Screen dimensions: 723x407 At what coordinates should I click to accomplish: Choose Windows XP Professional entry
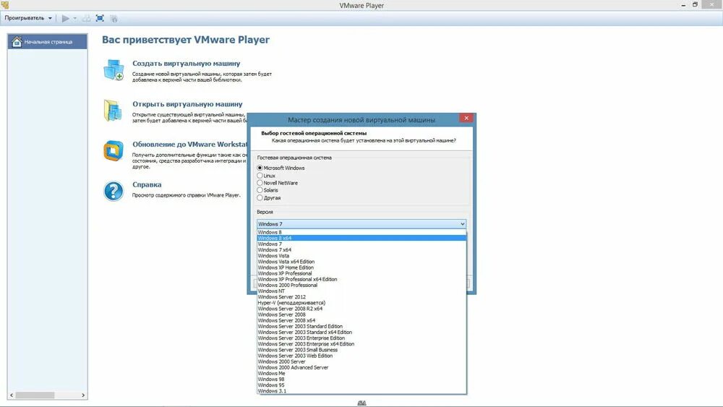(x=361, y=273)
